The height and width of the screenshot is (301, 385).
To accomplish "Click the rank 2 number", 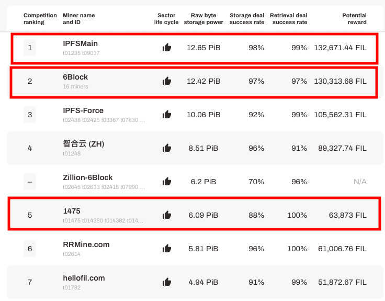I will pyautogui.click(x=30, y=81).
